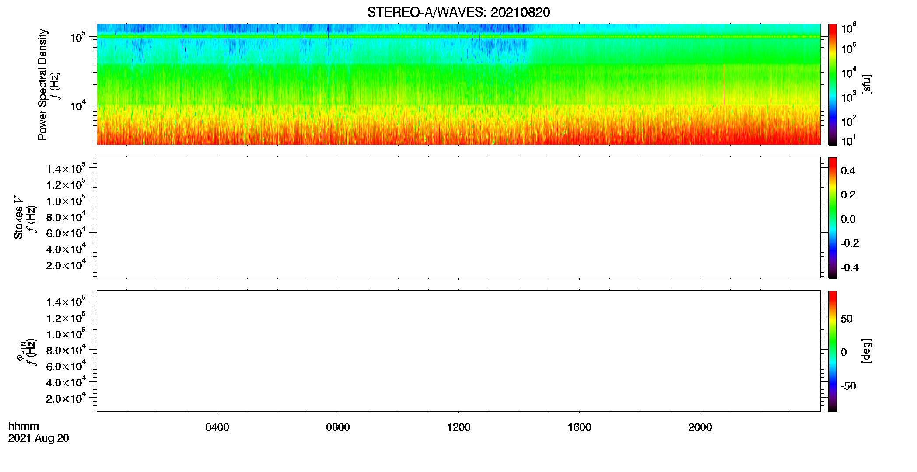
Task: Click the phi RTN degrees color bar
Action: click(x=832, y=351)
